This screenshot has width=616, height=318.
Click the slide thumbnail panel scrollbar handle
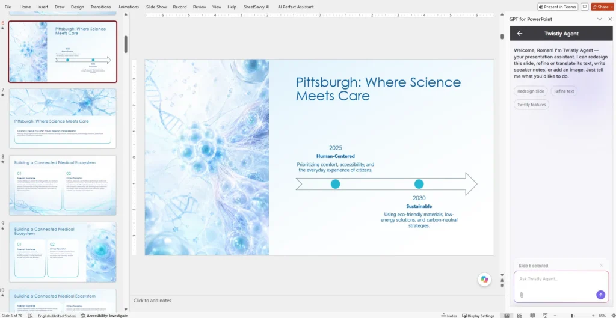click(x=126, y=44)
